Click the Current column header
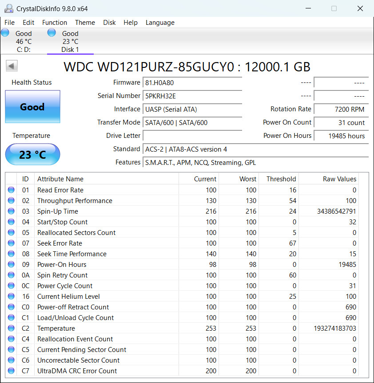The height and width of the screenshot is (383, 374). [199, 179]
